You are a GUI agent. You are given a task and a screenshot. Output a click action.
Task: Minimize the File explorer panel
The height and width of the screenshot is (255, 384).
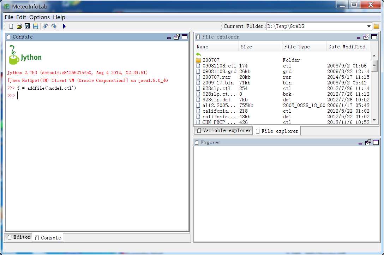coord(359,37)
